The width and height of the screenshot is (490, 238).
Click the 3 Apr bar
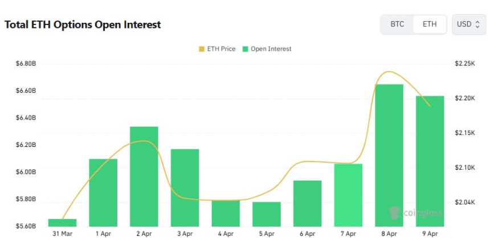coord(185,187)
